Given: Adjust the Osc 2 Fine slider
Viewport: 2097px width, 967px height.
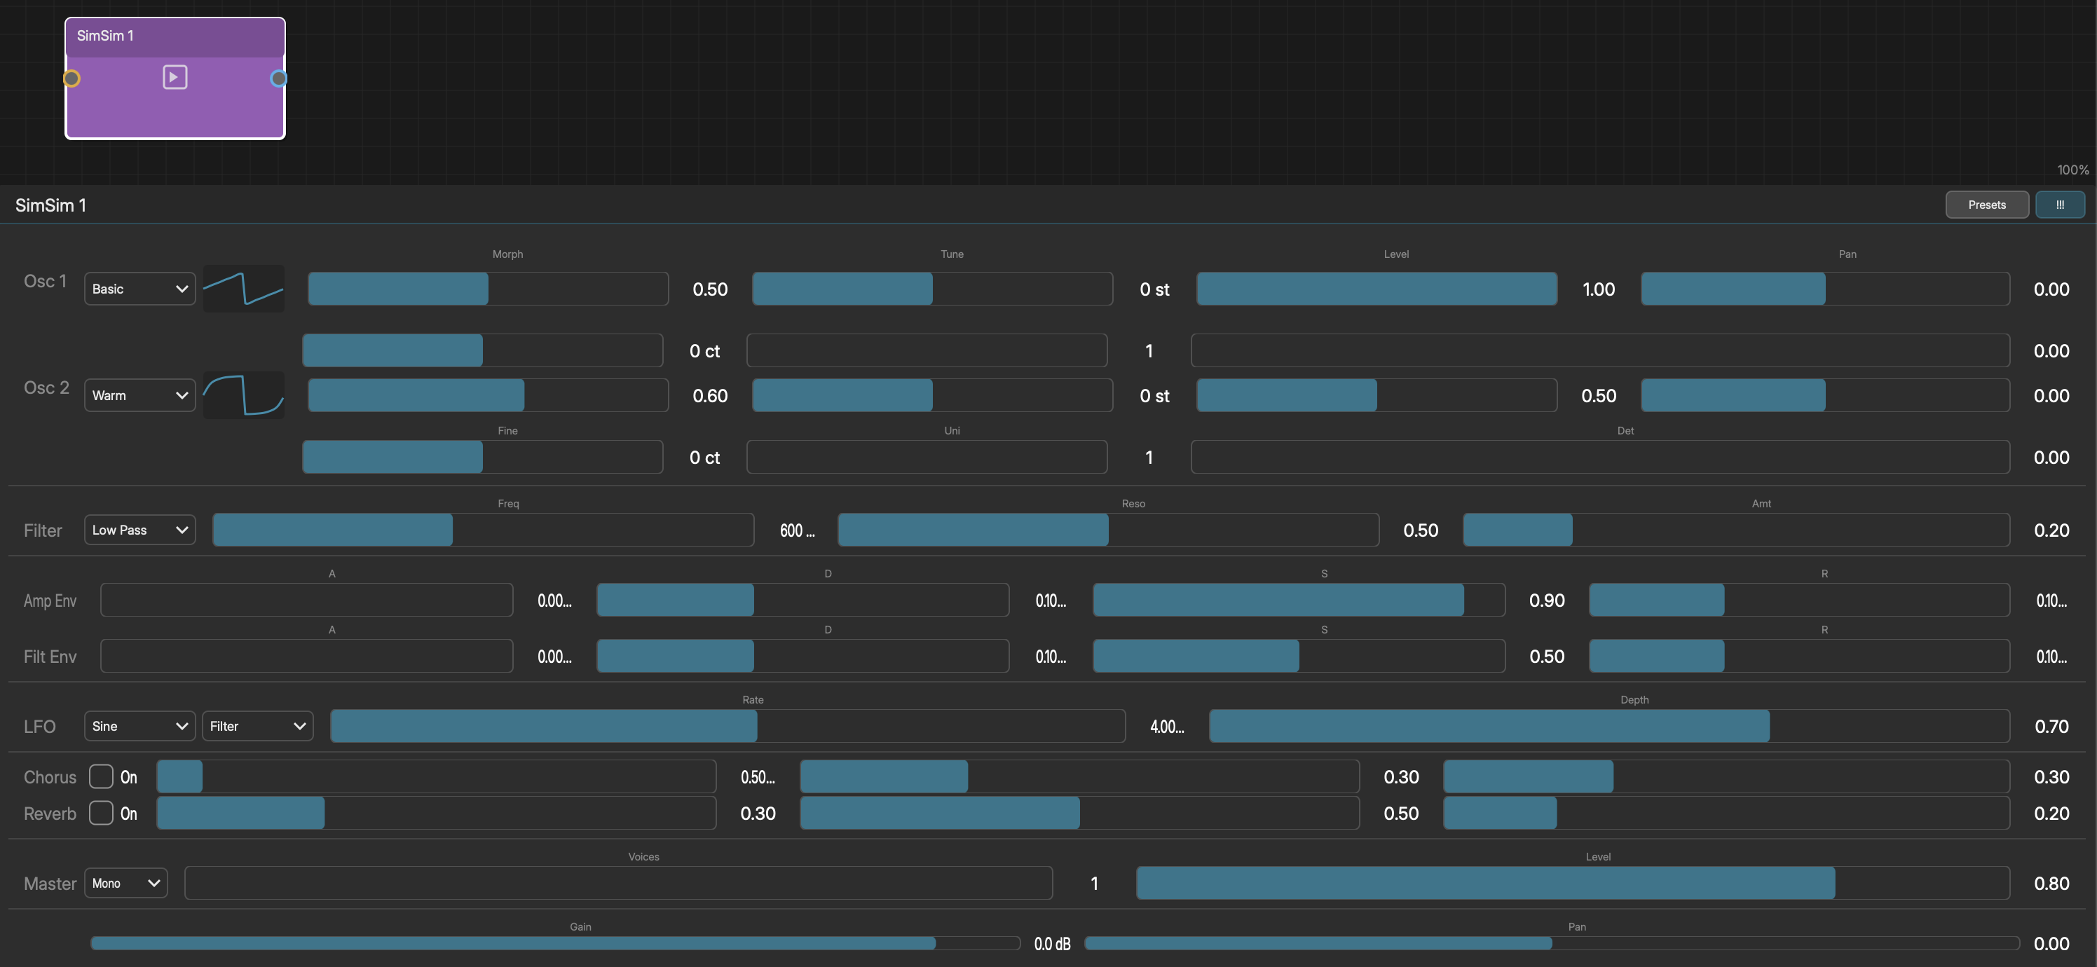Looking at the screenshot, I should pyautogui.click(x=483, y=458).
